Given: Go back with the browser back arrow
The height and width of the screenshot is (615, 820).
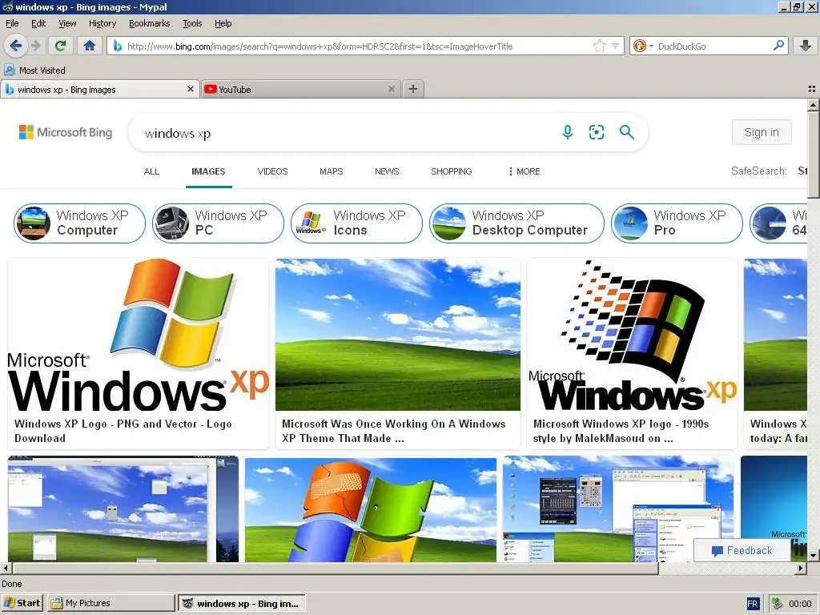Looking at the screenshot, I should [x=16, y=46].
